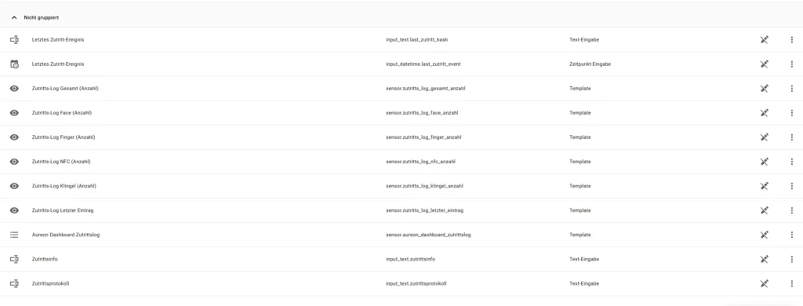
Task: Select the Zutritts-Log Klingel (Anzahl) entity name
Action: tap(64, 186)
